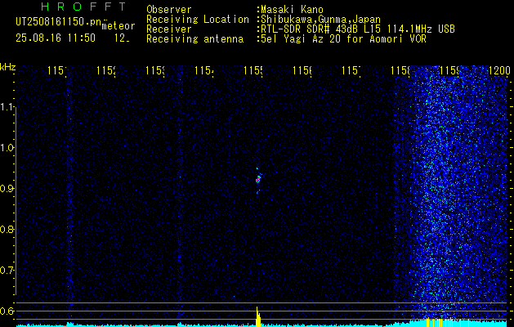Click the kHz axis unit label
Screen dimensions: 514x327
point(7,67)
